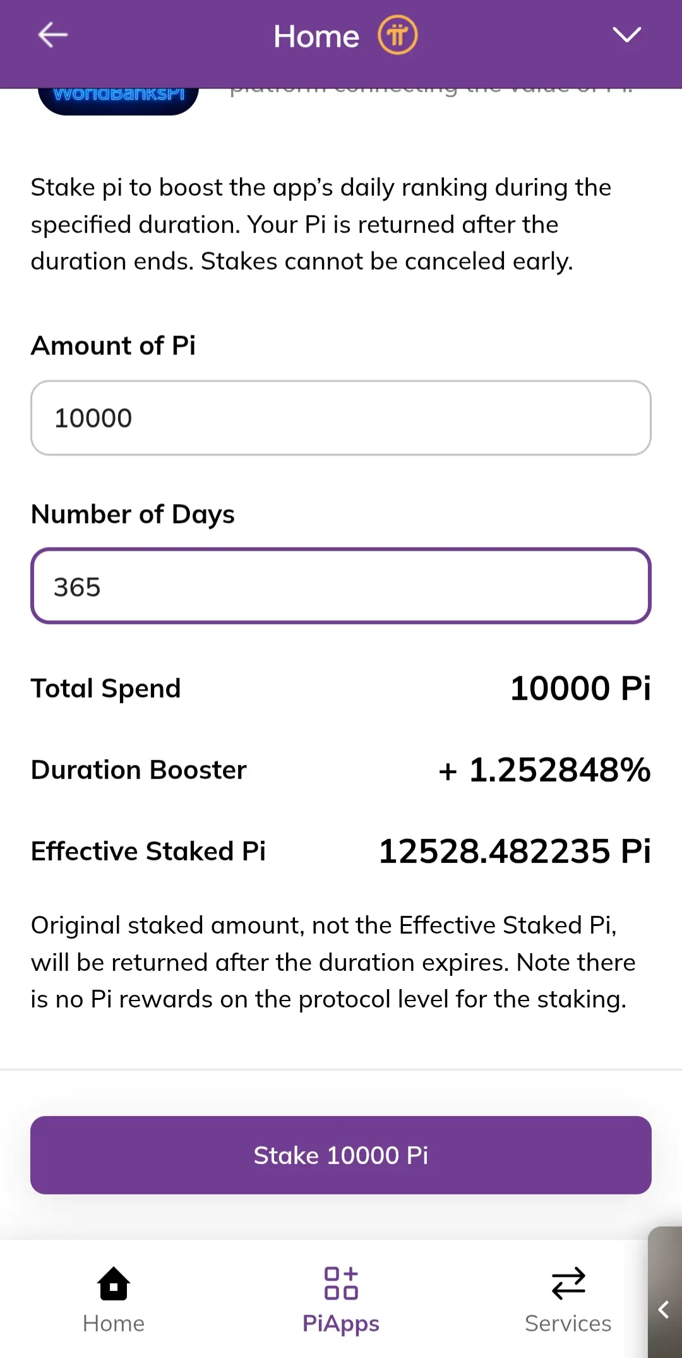682x1358 pixels.
Task: Open the Services tab
Action: [568, 1298]
